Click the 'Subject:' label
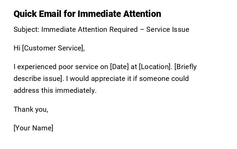 pos(26,29)
